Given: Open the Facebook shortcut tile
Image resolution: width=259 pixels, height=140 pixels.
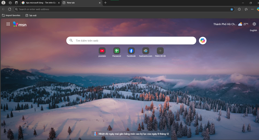Looking at the screenshot, I should click(131, 51).
